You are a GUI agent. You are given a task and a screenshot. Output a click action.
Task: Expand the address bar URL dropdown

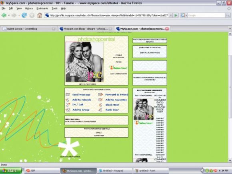(x=171, y=15)
